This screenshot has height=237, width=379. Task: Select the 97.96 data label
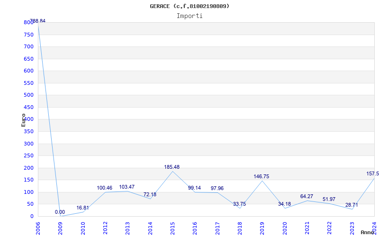click(x=217, y=188)
